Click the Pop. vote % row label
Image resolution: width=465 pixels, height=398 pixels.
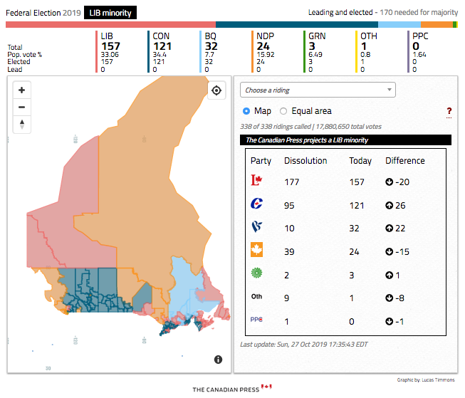coord(25,55)
